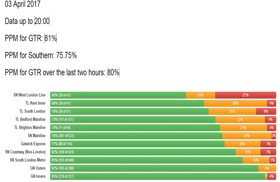Image resolution: width=280 pixels, height=182 pixels.
Task: Select the SN West London Line label
Action: coord(29,95)
